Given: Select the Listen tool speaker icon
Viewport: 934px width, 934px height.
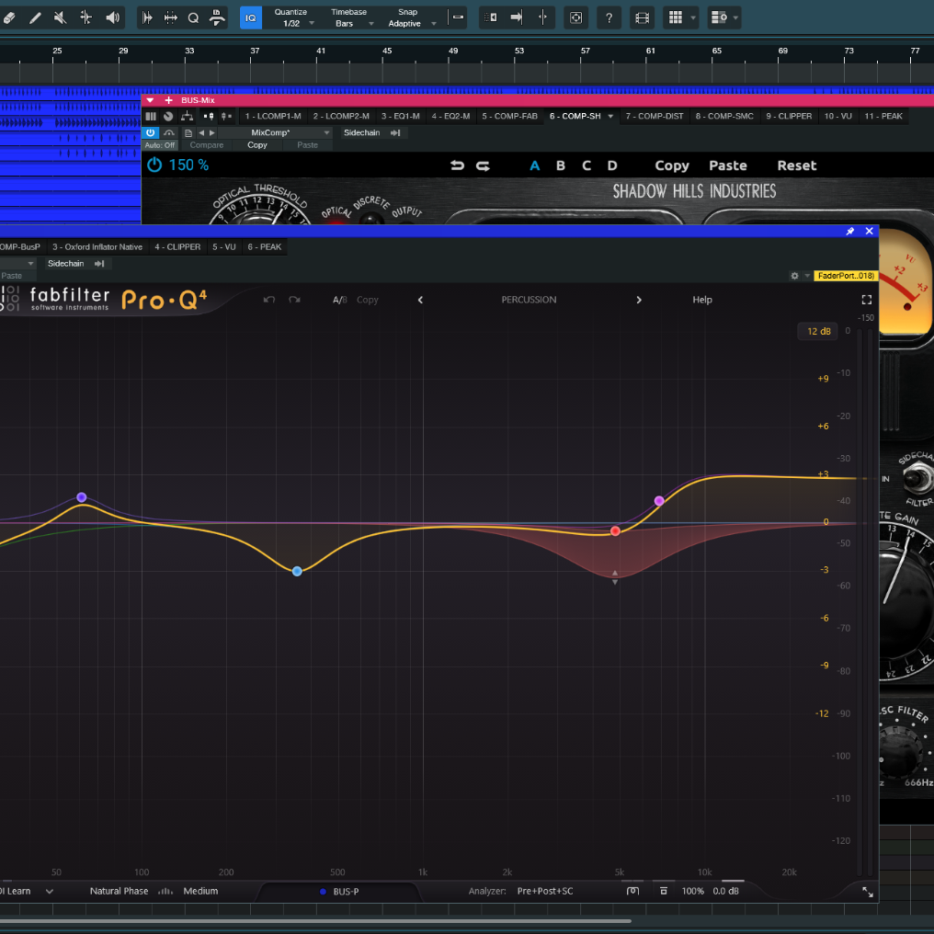Looking at the screenshot, I should (x=112, y=17).
